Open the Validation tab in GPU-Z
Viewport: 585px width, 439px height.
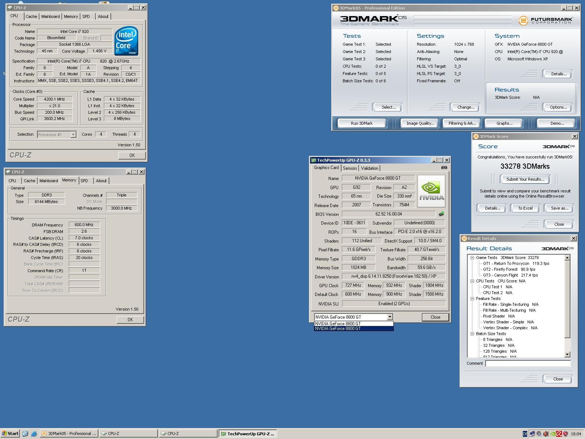[370, 168]
